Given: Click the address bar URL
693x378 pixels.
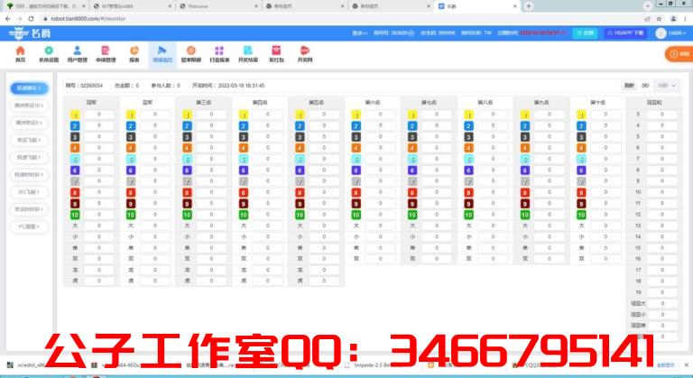Looking at the screenshot, I should point(88,19).
